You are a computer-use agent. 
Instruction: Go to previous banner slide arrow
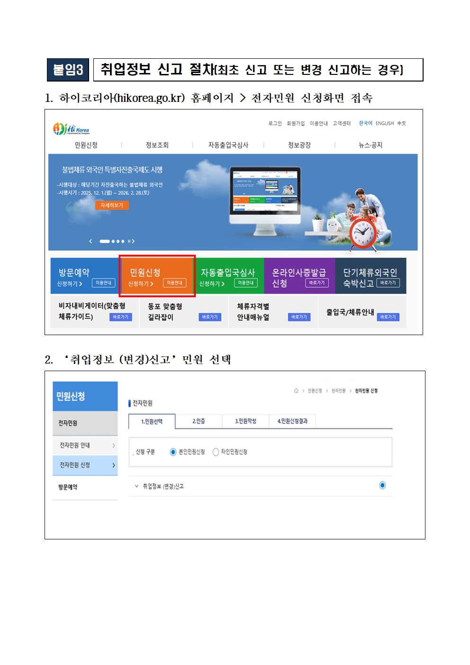[91, 241]
